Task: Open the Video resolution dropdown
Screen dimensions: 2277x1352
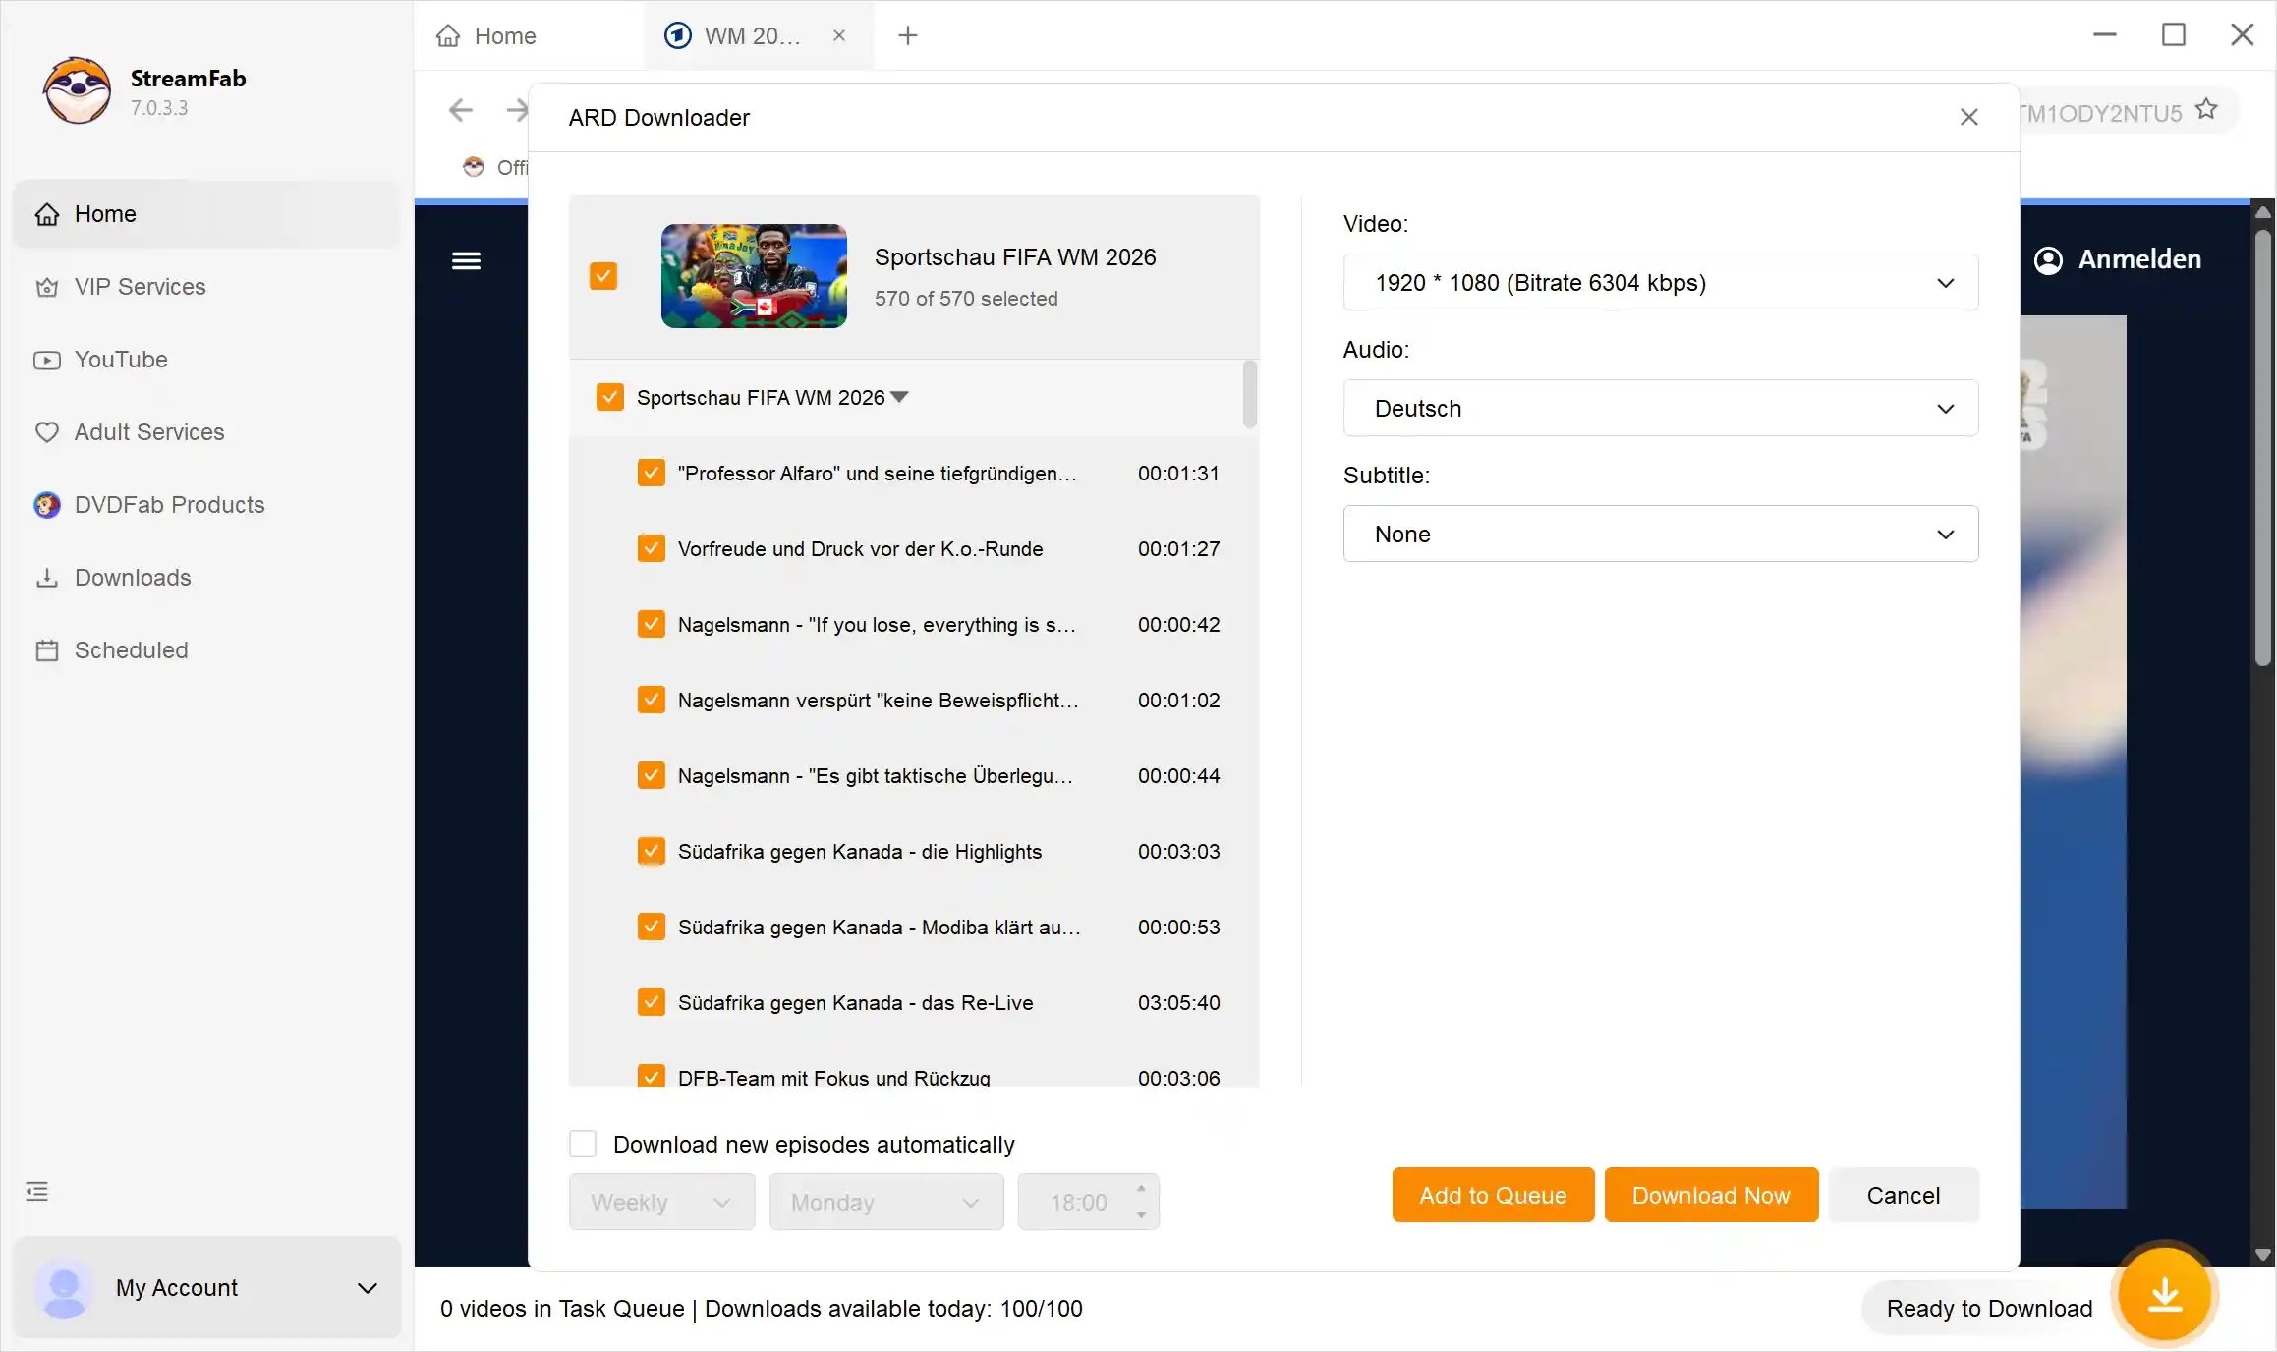Action: (x=1660, y=283)
